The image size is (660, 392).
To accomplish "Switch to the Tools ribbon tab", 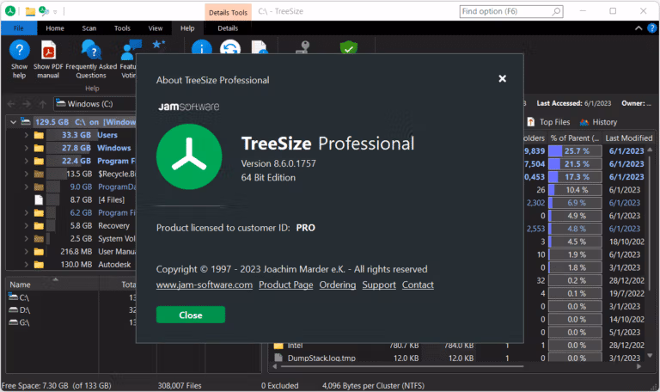I will click(x=122, y=28).
